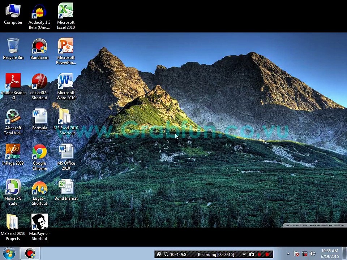347x260 pixels.
Task: Click the Recording [00:00:16] timer text
Action: click(x=216, y=255)
